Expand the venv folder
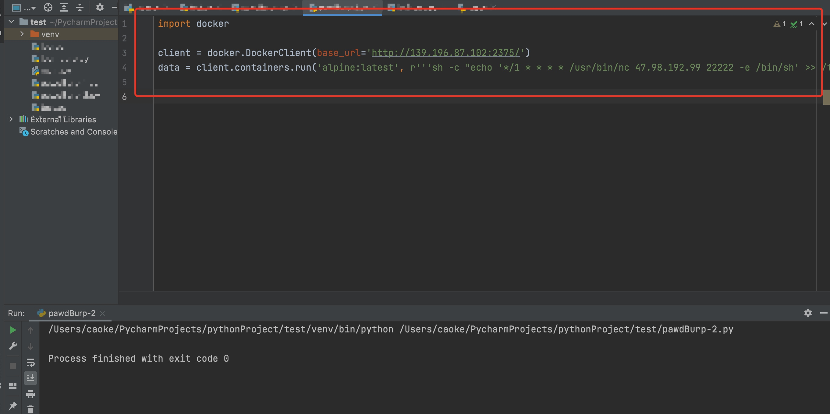Screen dimensions: 830x414 coord(22,34)
